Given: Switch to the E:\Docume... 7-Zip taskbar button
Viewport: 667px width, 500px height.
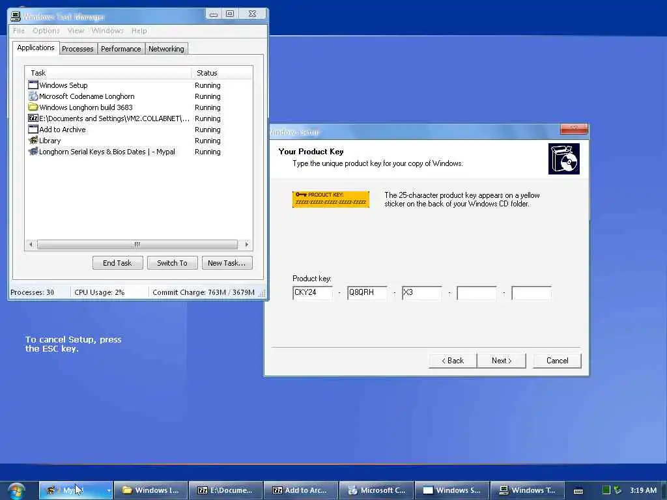Looking at the screenshot, I should pos(226,490).
